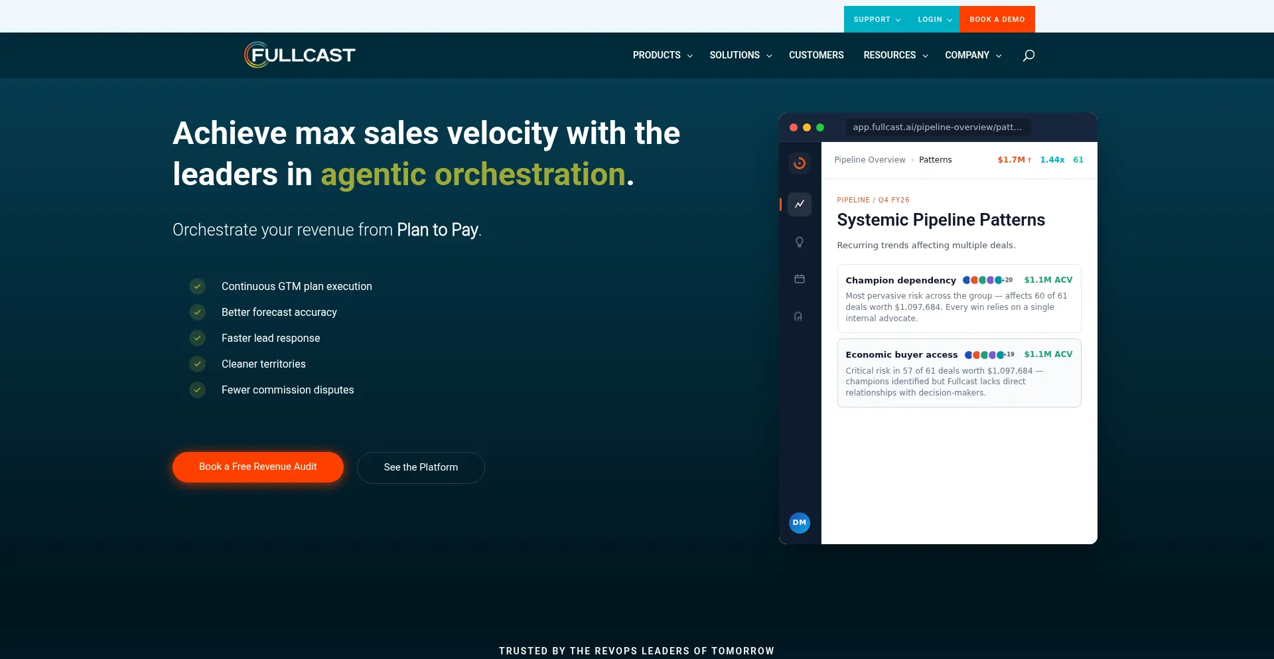
Task: Click the See the Platform button
Action: [421, 468]
